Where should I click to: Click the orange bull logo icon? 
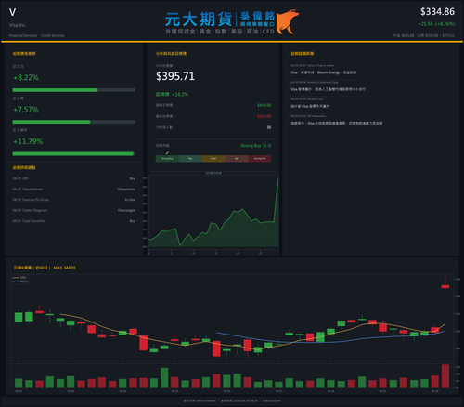point(288,21)
